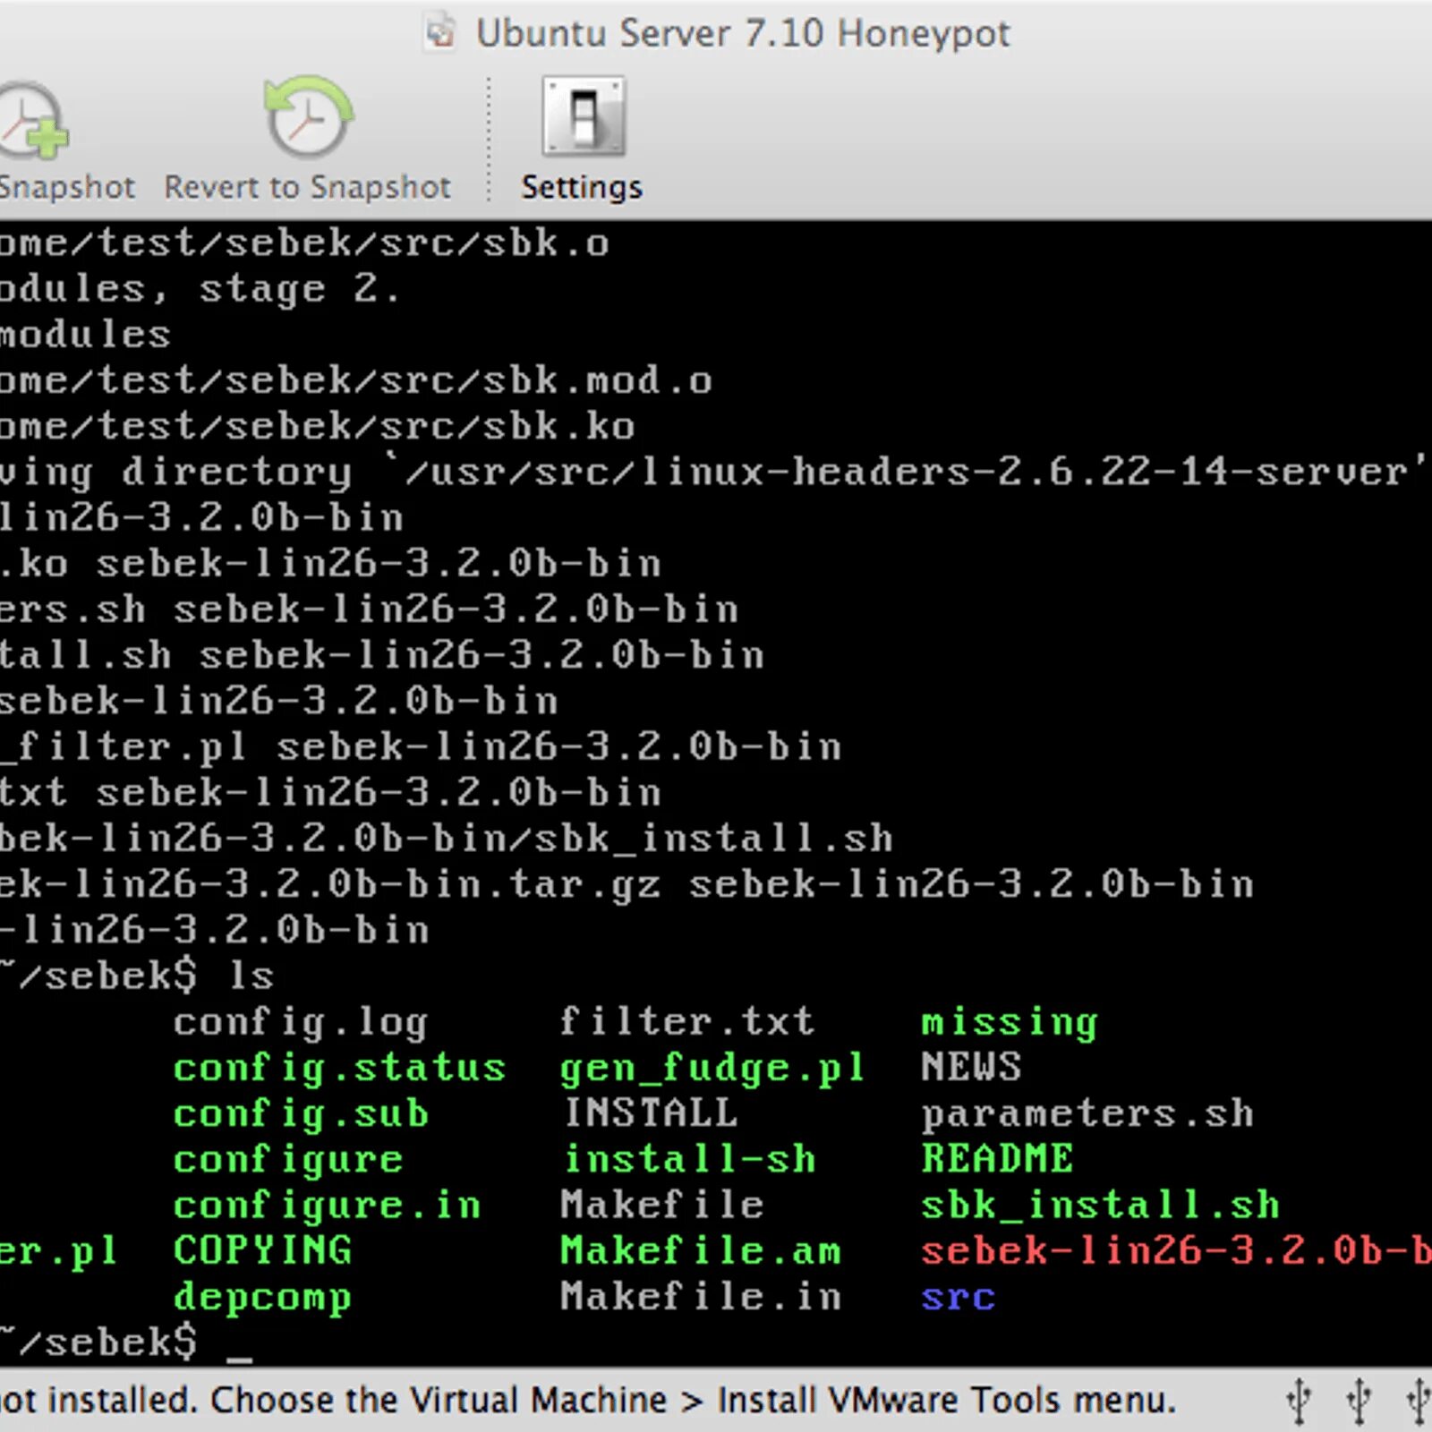Click the uppercase INSTALL file name
The image size is (1432, 1432).
[x=651, y=1112]
